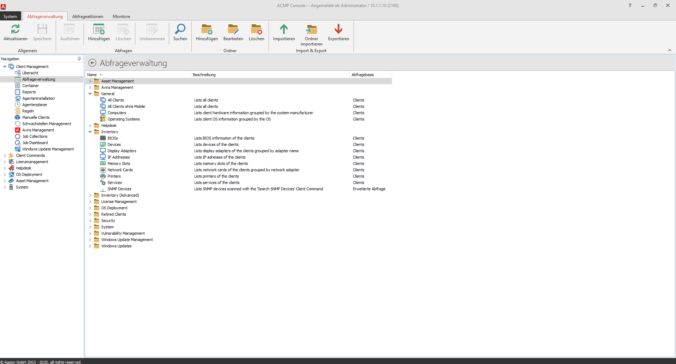Screen dimensions: 676x364
Task: Open Reports in navigation
Action: (29, 92)
